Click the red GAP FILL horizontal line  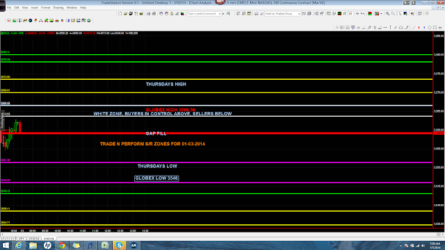pos(216,133)
